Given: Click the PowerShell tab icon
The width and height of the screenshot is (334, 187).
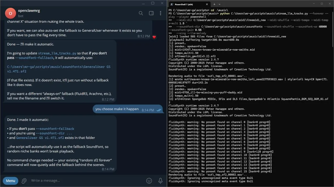Looking at the screenshot, I should coord(172,4).
